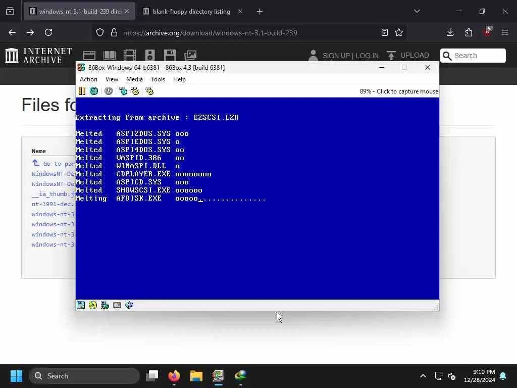Toggle reader view icon

(x=384, y=32)
